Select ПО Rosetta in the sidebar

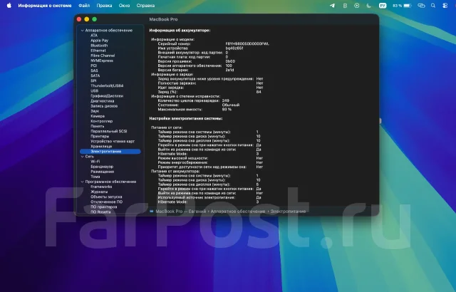coord(100,212)
